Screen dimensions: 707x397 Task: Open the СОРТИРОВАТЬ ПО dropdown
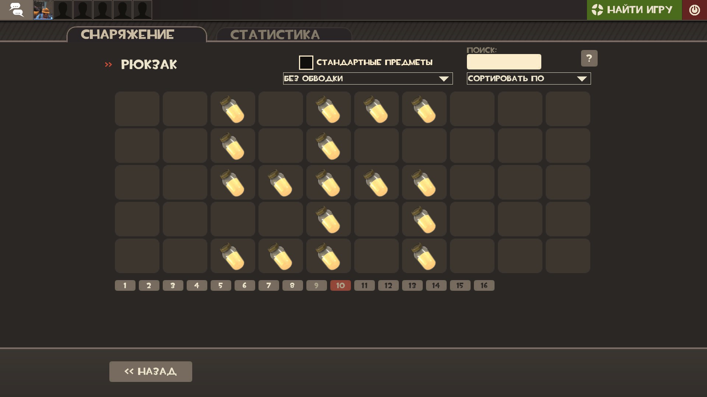[529, 79]
